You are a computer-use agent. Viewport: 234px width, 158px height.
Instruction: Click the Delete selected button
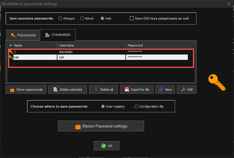click(68, 90)
